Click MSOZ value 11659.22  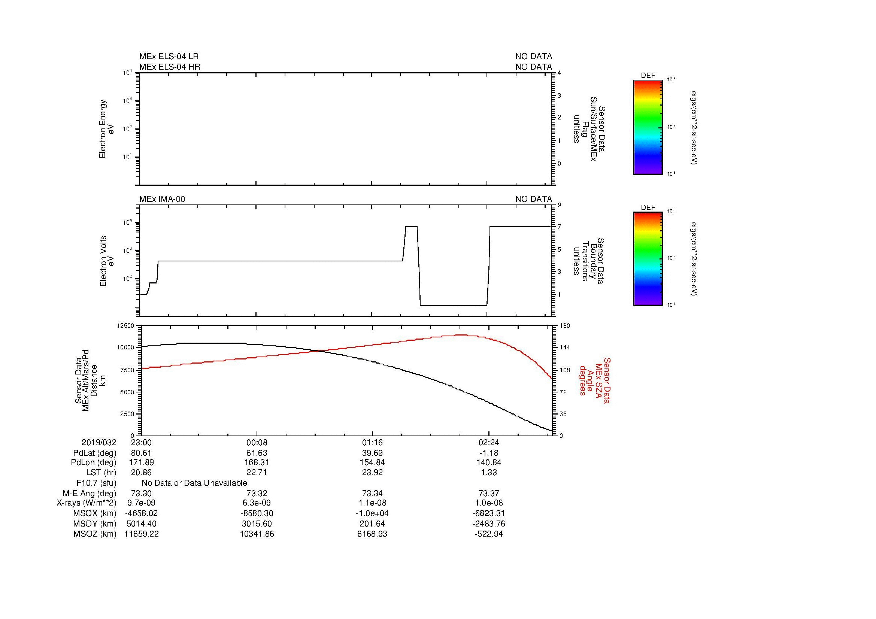click(x=141, y=534)
